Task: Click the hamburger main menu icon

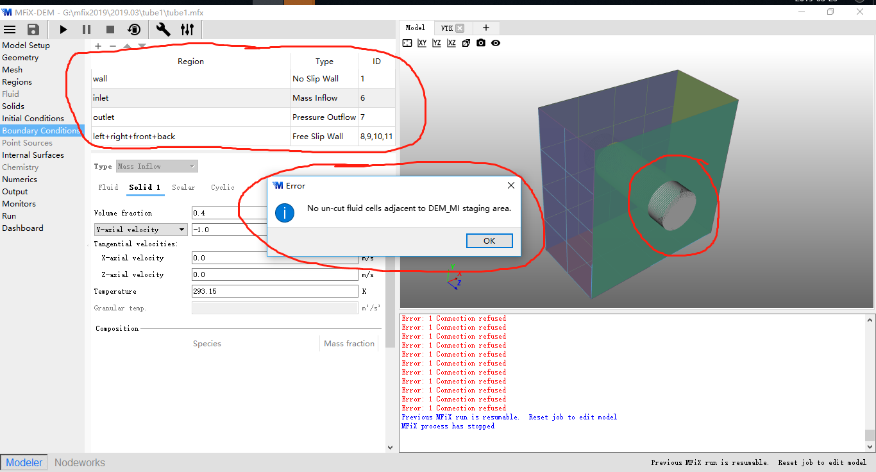Action: coord(10,29)
